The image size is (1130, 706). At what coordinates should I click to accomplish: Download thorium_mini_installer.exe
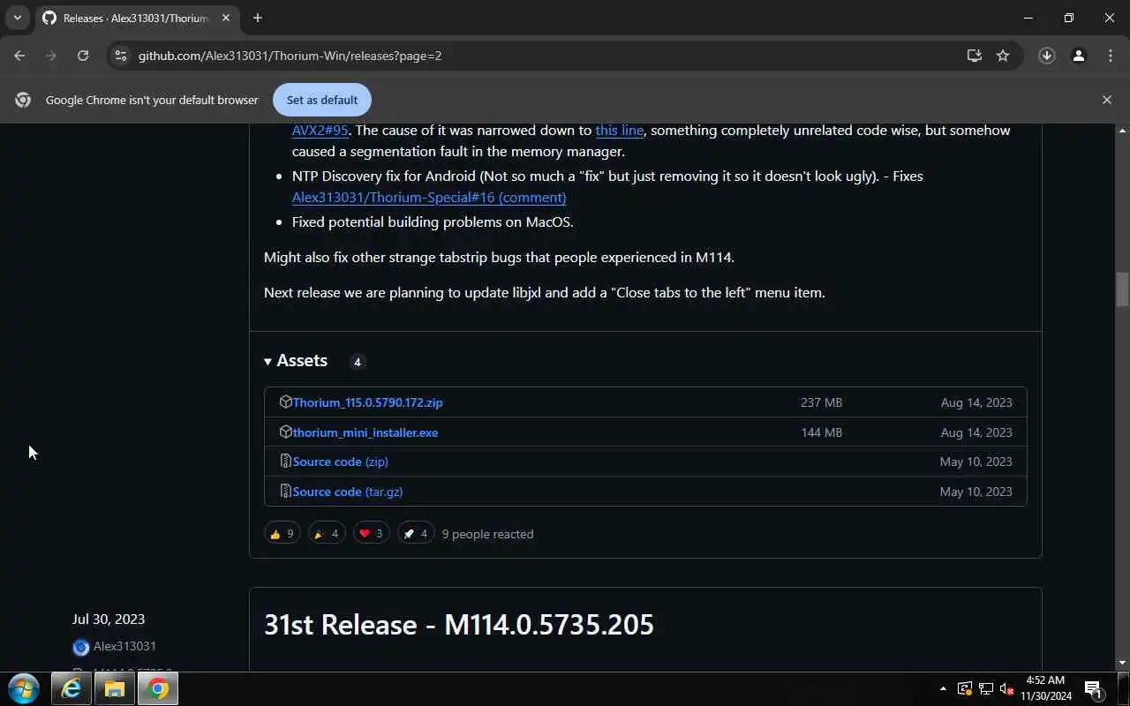365,432
